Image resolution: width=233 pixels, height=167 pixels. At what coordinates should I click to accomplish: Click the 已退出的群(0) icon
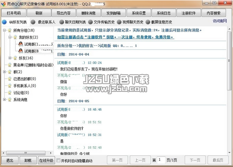coord(10,79)
